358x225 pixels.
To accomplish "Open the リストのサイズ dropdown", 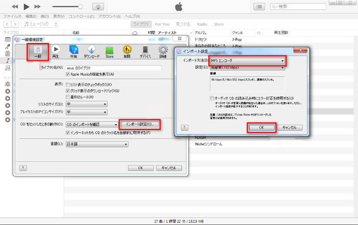I will (x=86, y=104).
